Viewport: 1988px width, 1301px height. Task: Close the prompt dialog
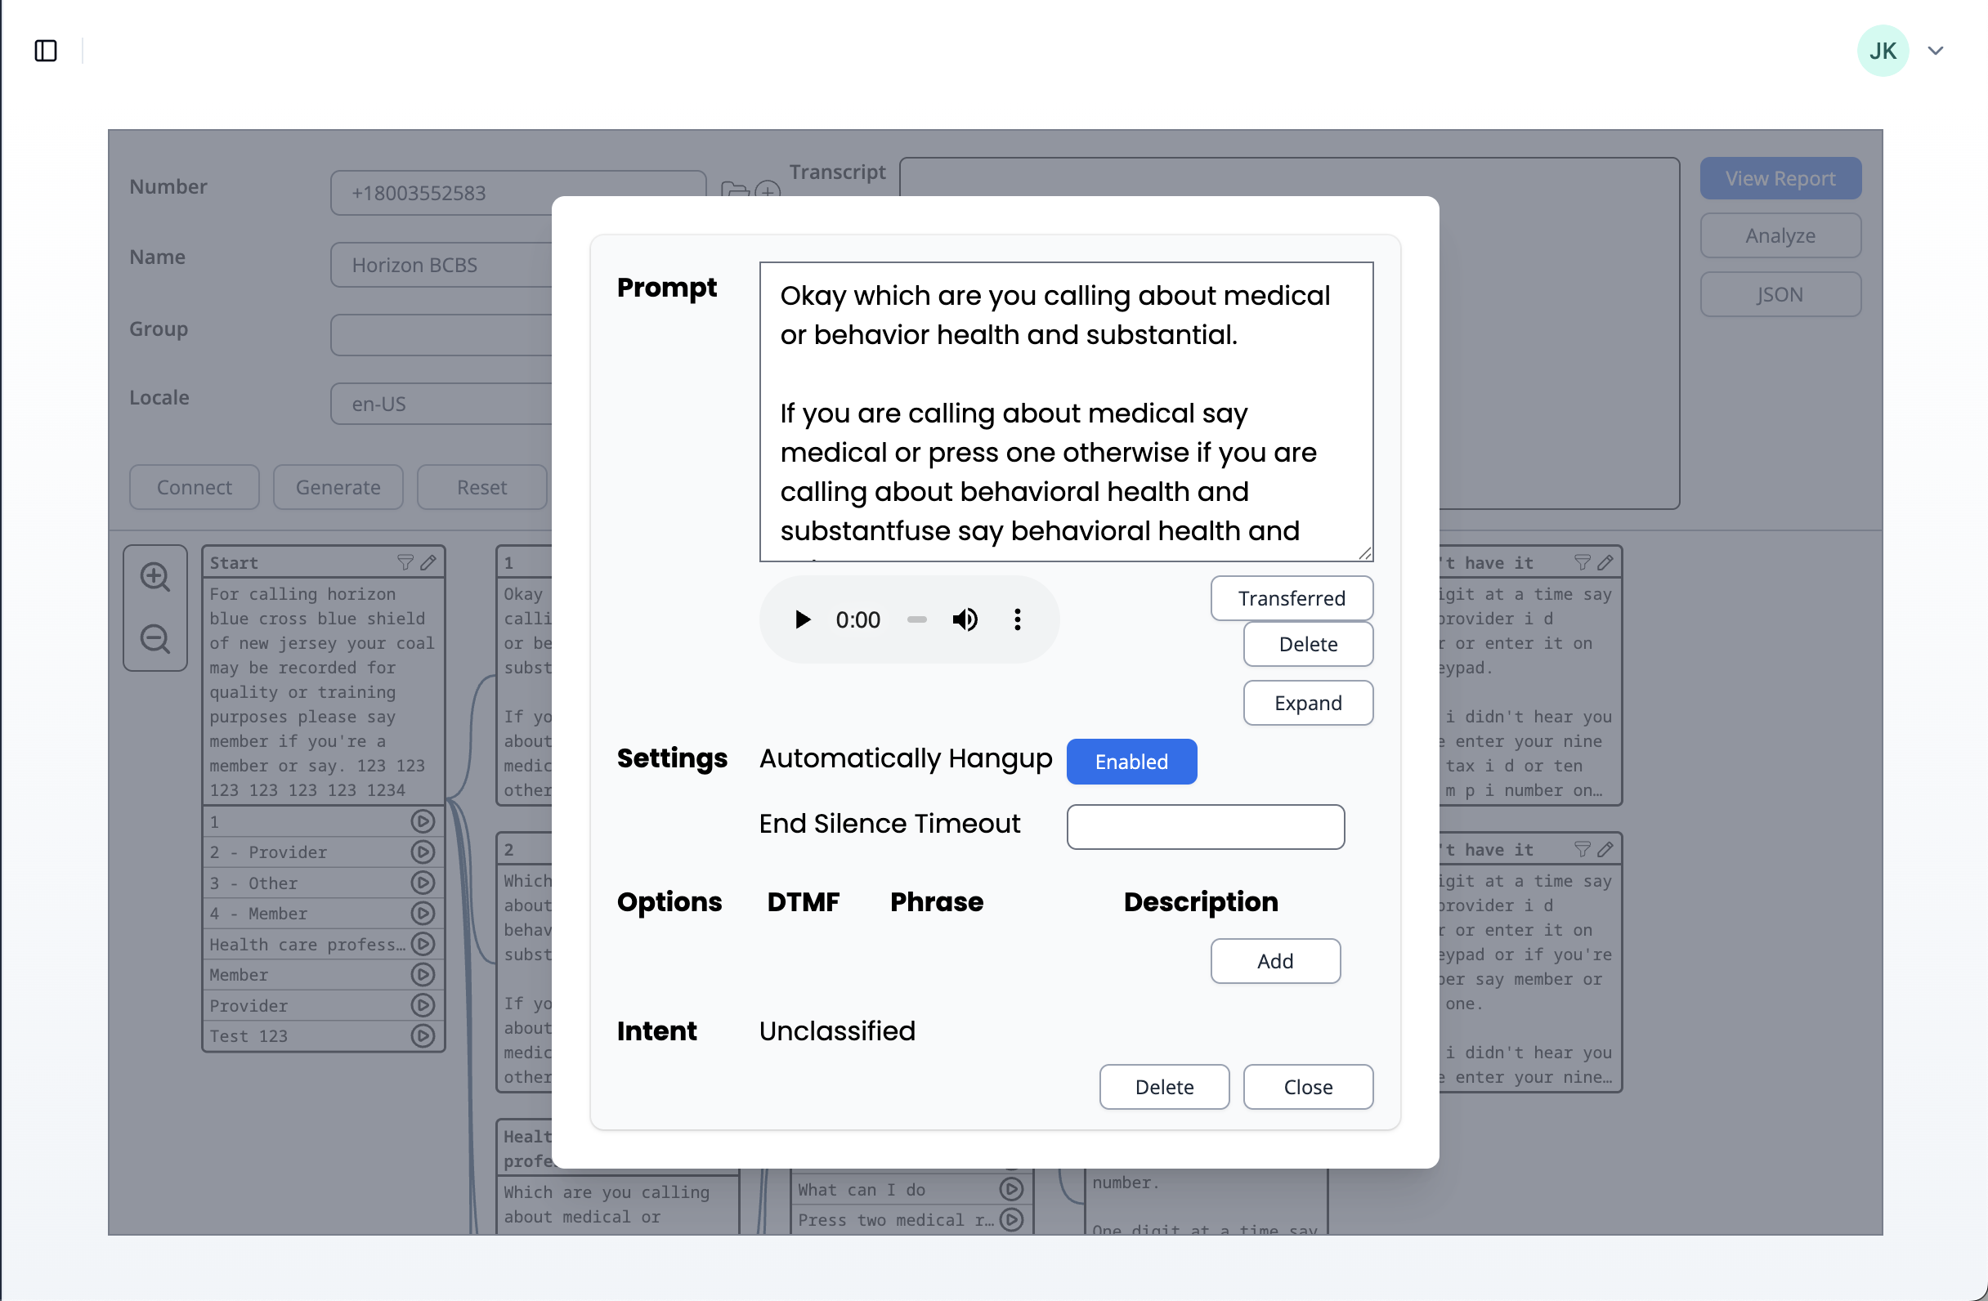pyautogui.click(x=1307, y=1086)
